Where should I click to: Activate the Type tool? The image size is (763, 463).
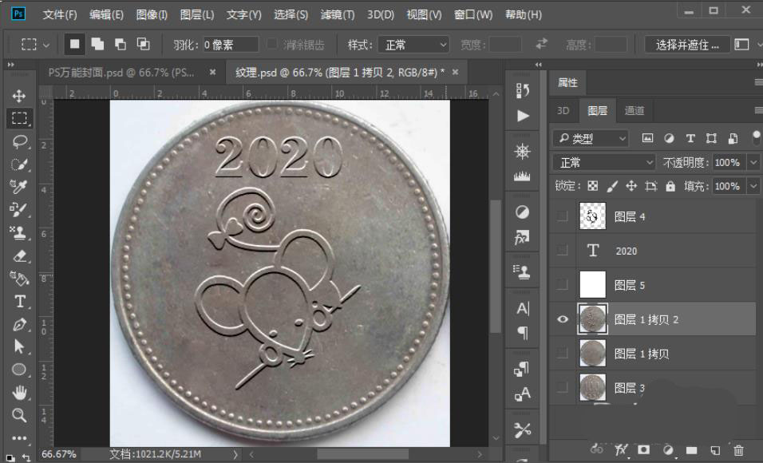[x=19, y=302]
